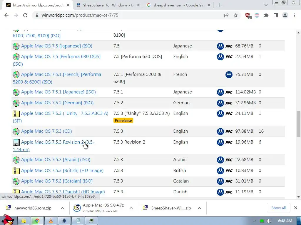Expand options for Mac OS 9.0.4.7z download

click(x=131, y=208)
